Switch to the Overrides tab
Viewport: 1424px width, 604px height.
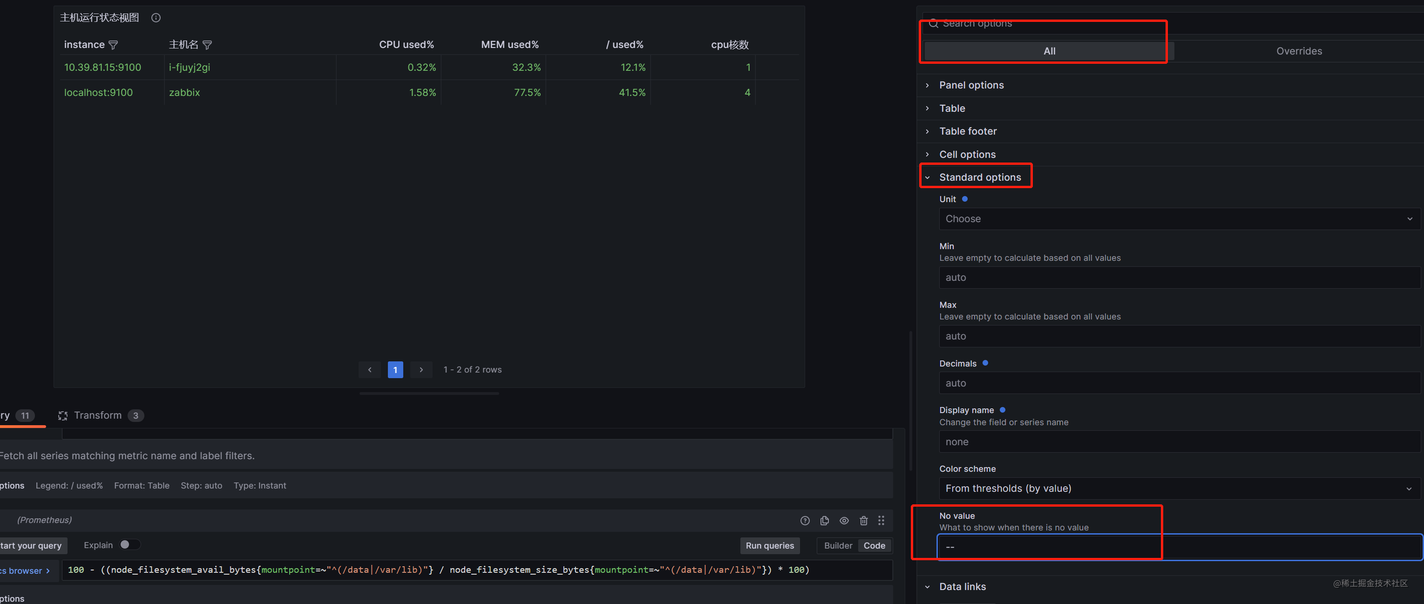point(1299,51)
